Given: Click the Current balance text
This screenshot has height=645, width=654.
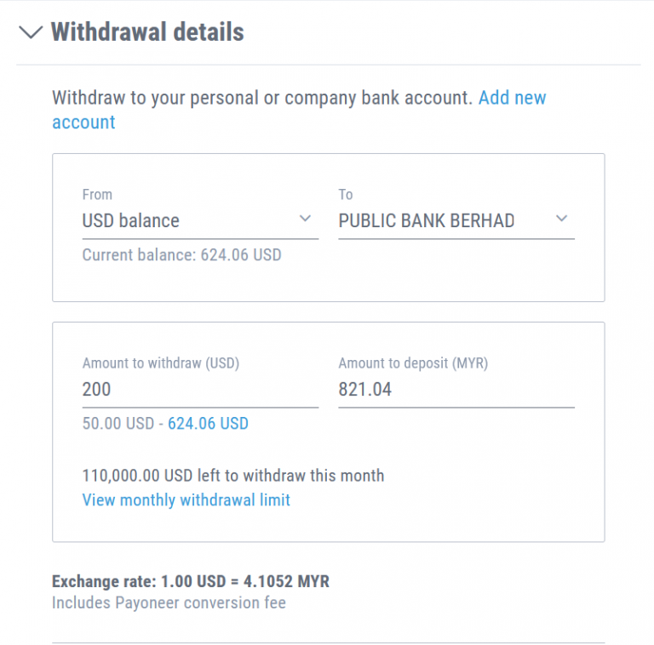Looking at the screenshot, I should pos(181,254).
